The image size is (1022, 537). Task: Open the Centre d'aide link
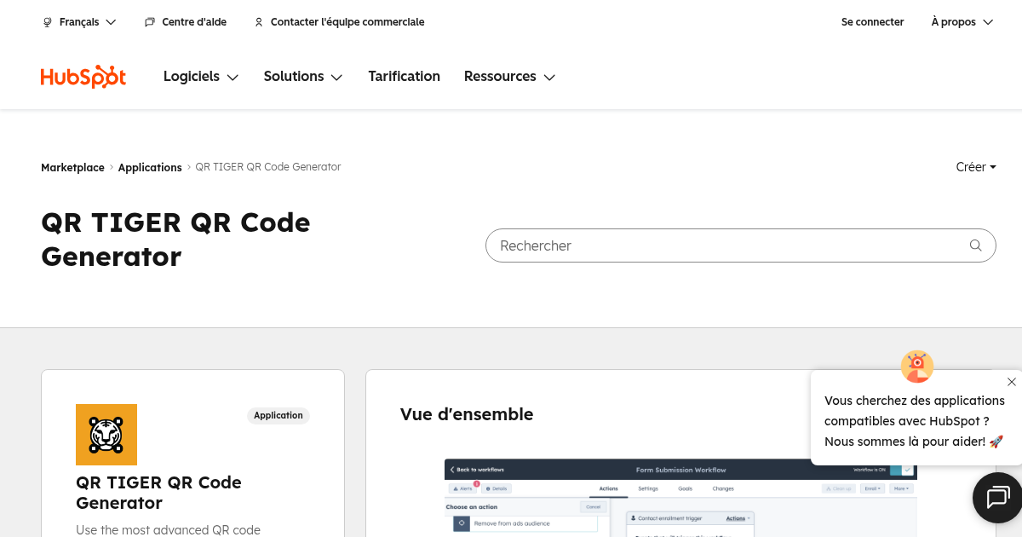click(186, 22)
